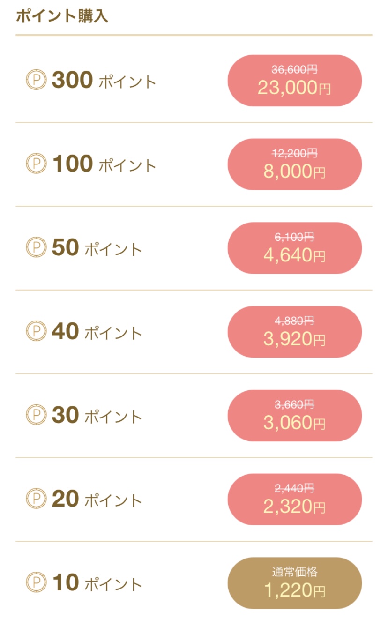
Task: Click the 20 ポイント label
Action: [x=97, y=499]
